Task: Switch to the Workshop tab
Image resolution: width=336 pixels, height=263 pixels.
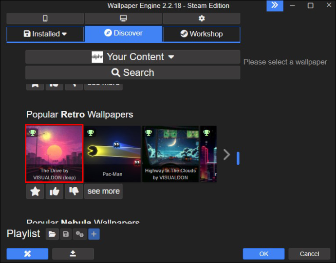Action: 202,34
